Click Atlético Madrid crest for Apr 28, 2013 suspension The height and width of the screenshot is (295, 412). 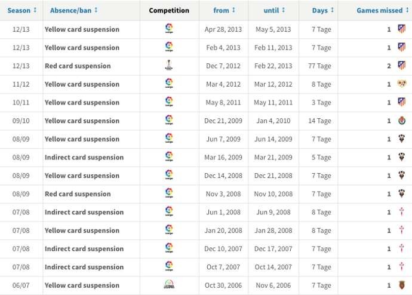[x=401, y=29]
